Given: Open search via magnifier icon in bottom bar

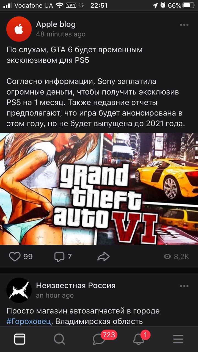Looking at the screenshot, I should [x=59, y=339].
